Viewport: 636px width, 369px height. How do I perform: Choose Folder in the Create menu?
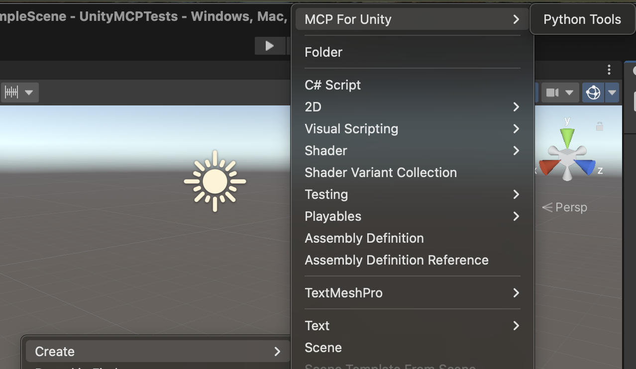[x=323, y=52]
